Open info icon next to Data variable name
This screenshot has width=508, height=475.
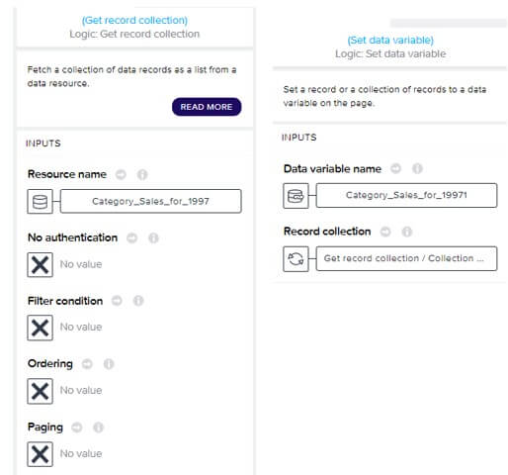417,168
